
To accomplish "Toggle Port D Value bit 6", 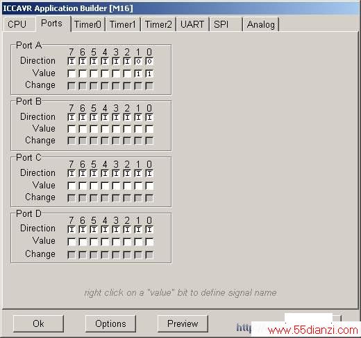I will point(83,242).
